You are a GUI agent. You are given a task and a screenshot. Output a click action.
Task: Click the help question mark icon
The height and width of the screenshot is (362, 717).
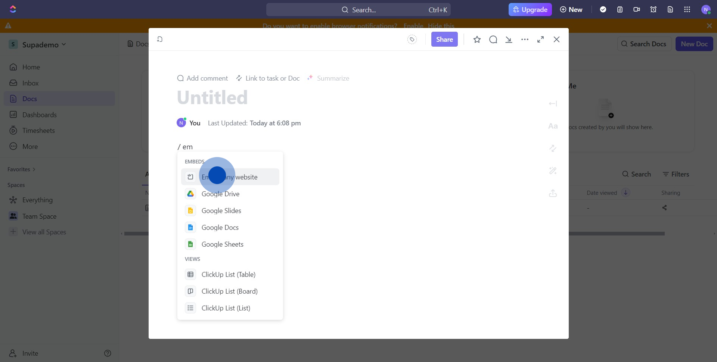(x=108, y=353)
